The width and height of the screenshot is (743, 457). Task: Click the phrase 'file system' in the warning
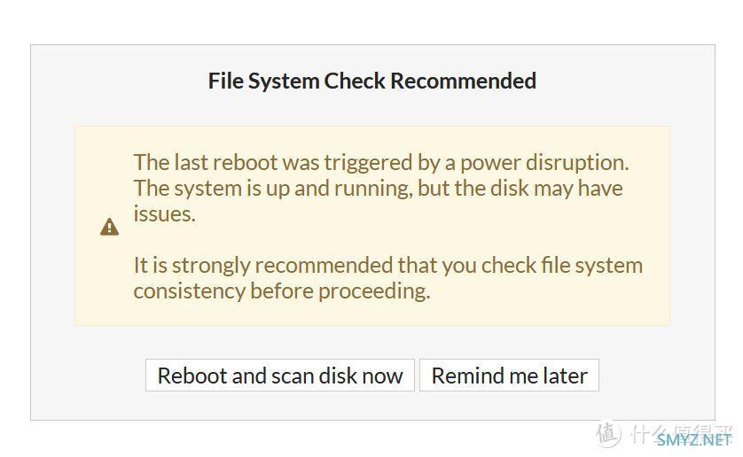pyautogui.click(x=592, y=266)
